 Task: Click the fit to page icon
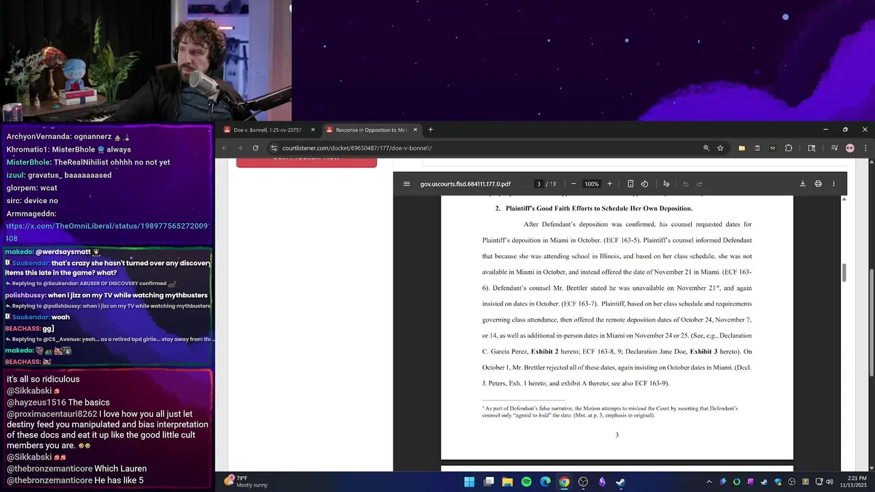(x=630, y=184)
